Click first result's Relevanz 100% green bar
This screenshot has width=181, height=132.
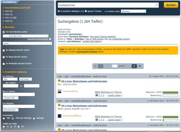[x=171, y=92]
